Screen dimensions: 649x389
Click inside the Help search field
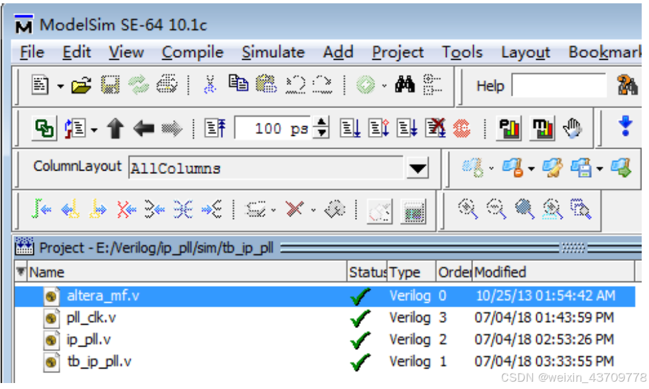click(559, 85)
